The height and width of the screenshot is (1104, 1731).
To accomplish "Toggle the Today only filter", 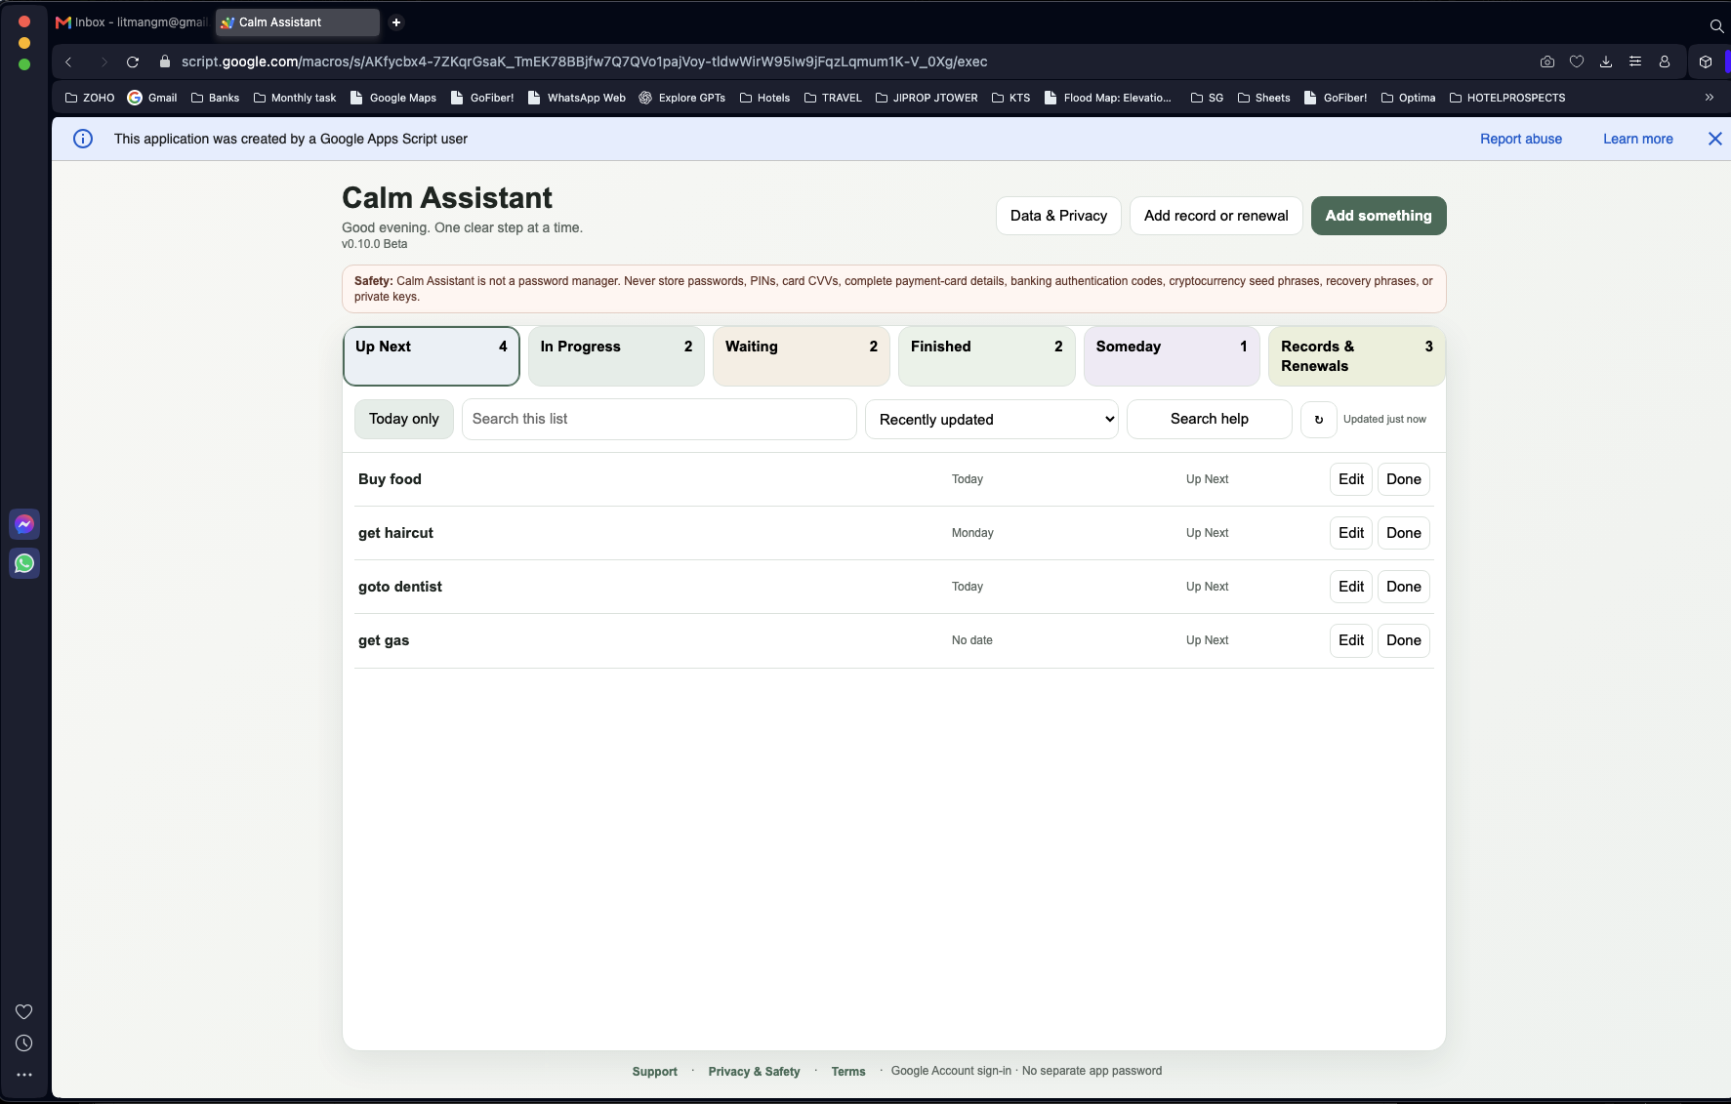I will pos(404,419).
